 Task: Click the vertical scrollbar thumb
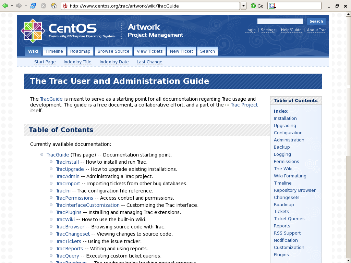click(x=348, y=86)
